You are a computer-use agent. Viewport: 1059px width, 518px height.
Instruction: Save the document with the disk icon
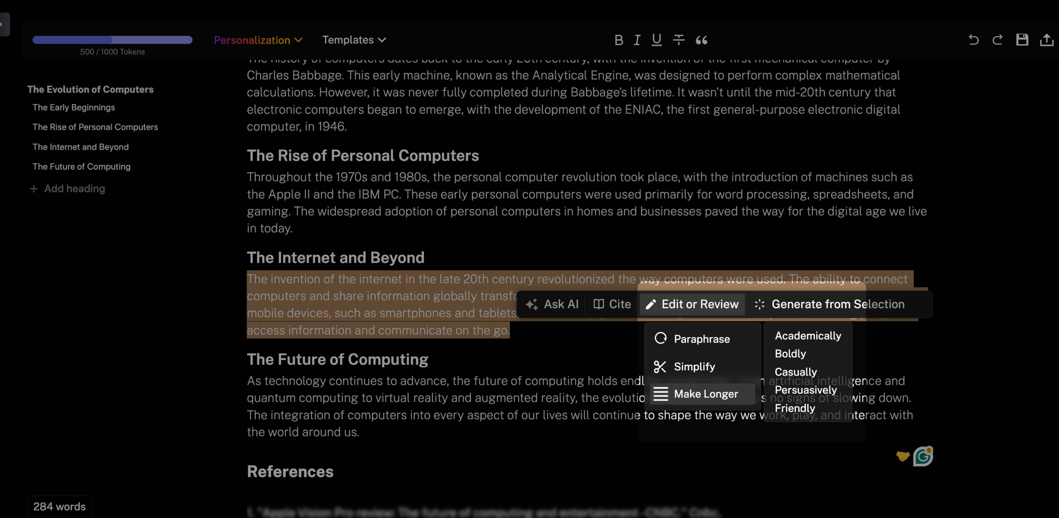point(1022,40)
